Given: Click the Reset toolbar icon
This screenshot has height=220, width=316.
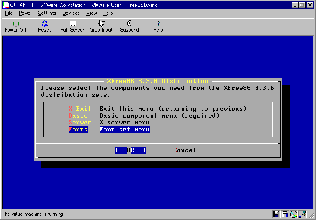Looking at the screenshot, I should [44, 24].
